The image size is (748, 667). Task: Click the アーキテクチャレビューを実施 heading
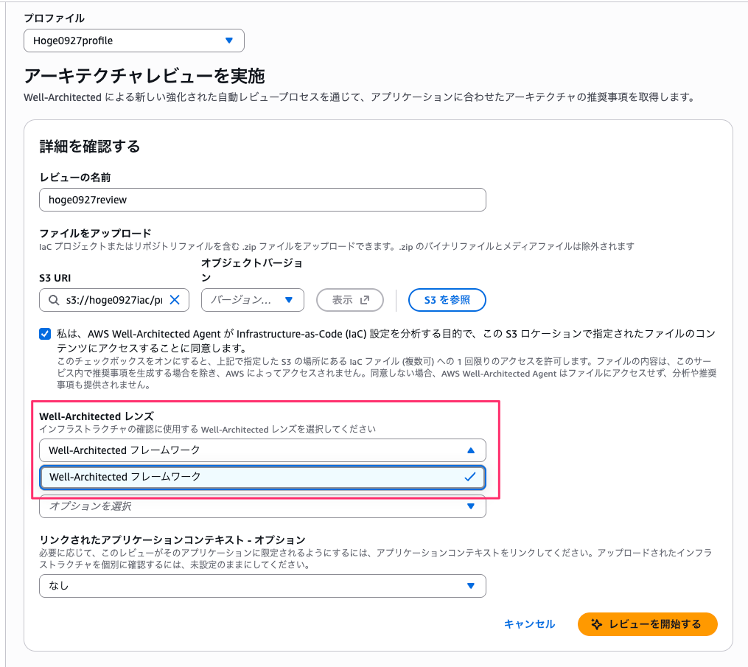click(144, 76)
